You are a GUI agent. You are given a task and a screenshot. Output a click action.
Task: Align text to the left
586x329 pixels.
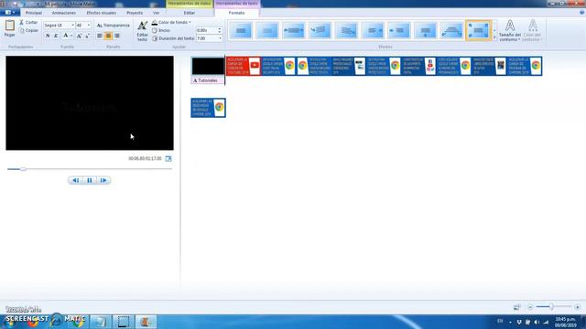(100, 36)
